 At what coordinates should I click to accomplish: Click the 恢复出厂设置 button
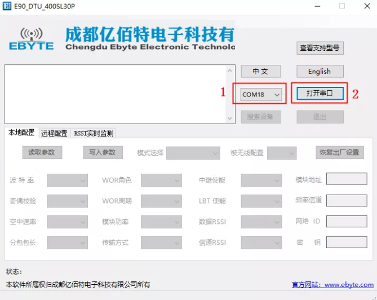tap(339, 152)
